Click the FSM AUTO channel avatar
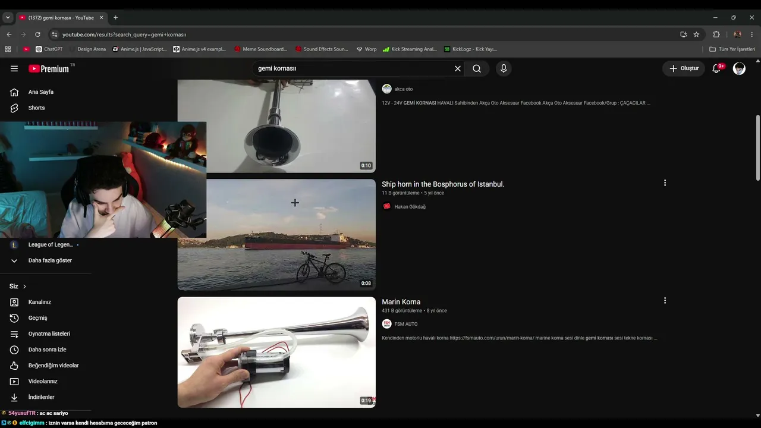This screenshot has height=428, width=761. tap(386, 324)
